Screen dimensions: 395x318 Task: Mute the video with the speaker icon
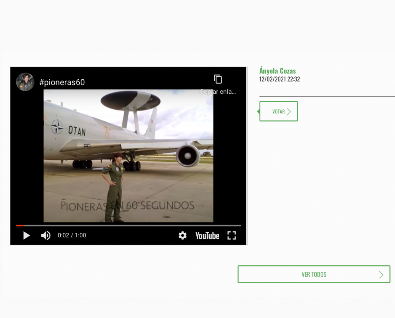pyautogui.click(x=46, y=236)
